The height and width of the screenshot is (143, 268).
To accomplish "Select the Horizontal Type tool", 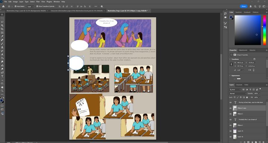I will pyautogui.click(x=2, y=76).
